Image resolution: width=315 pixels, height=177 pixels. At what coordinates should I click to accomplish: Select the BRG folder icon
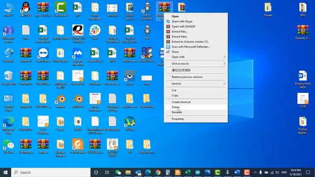click(x=303, y=9)
